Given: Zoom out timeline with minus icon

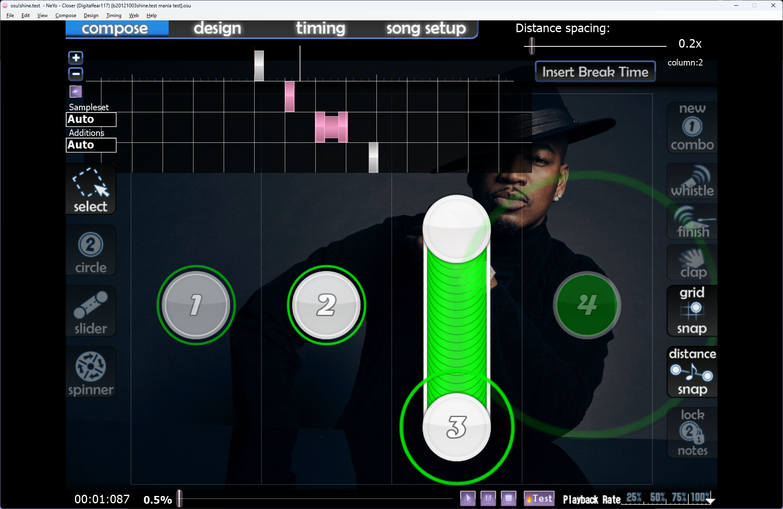Looking at the screenshot, I should (x=76, y=74).
